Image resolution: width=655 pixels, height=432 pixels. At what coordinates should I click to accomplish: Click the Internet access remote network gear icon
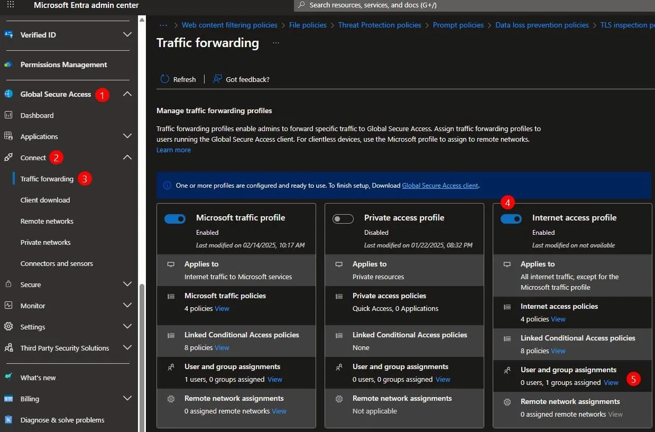coord(507,402)
